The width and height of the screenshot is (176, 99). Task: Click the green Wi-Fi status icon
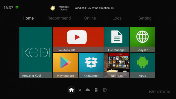17,8
